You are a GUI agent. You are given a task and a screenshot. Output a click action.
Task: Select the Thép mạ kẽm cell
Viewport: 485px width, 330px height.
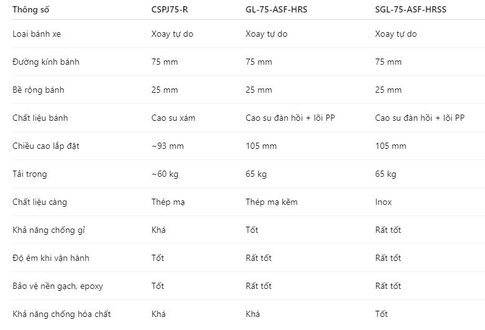272,202
